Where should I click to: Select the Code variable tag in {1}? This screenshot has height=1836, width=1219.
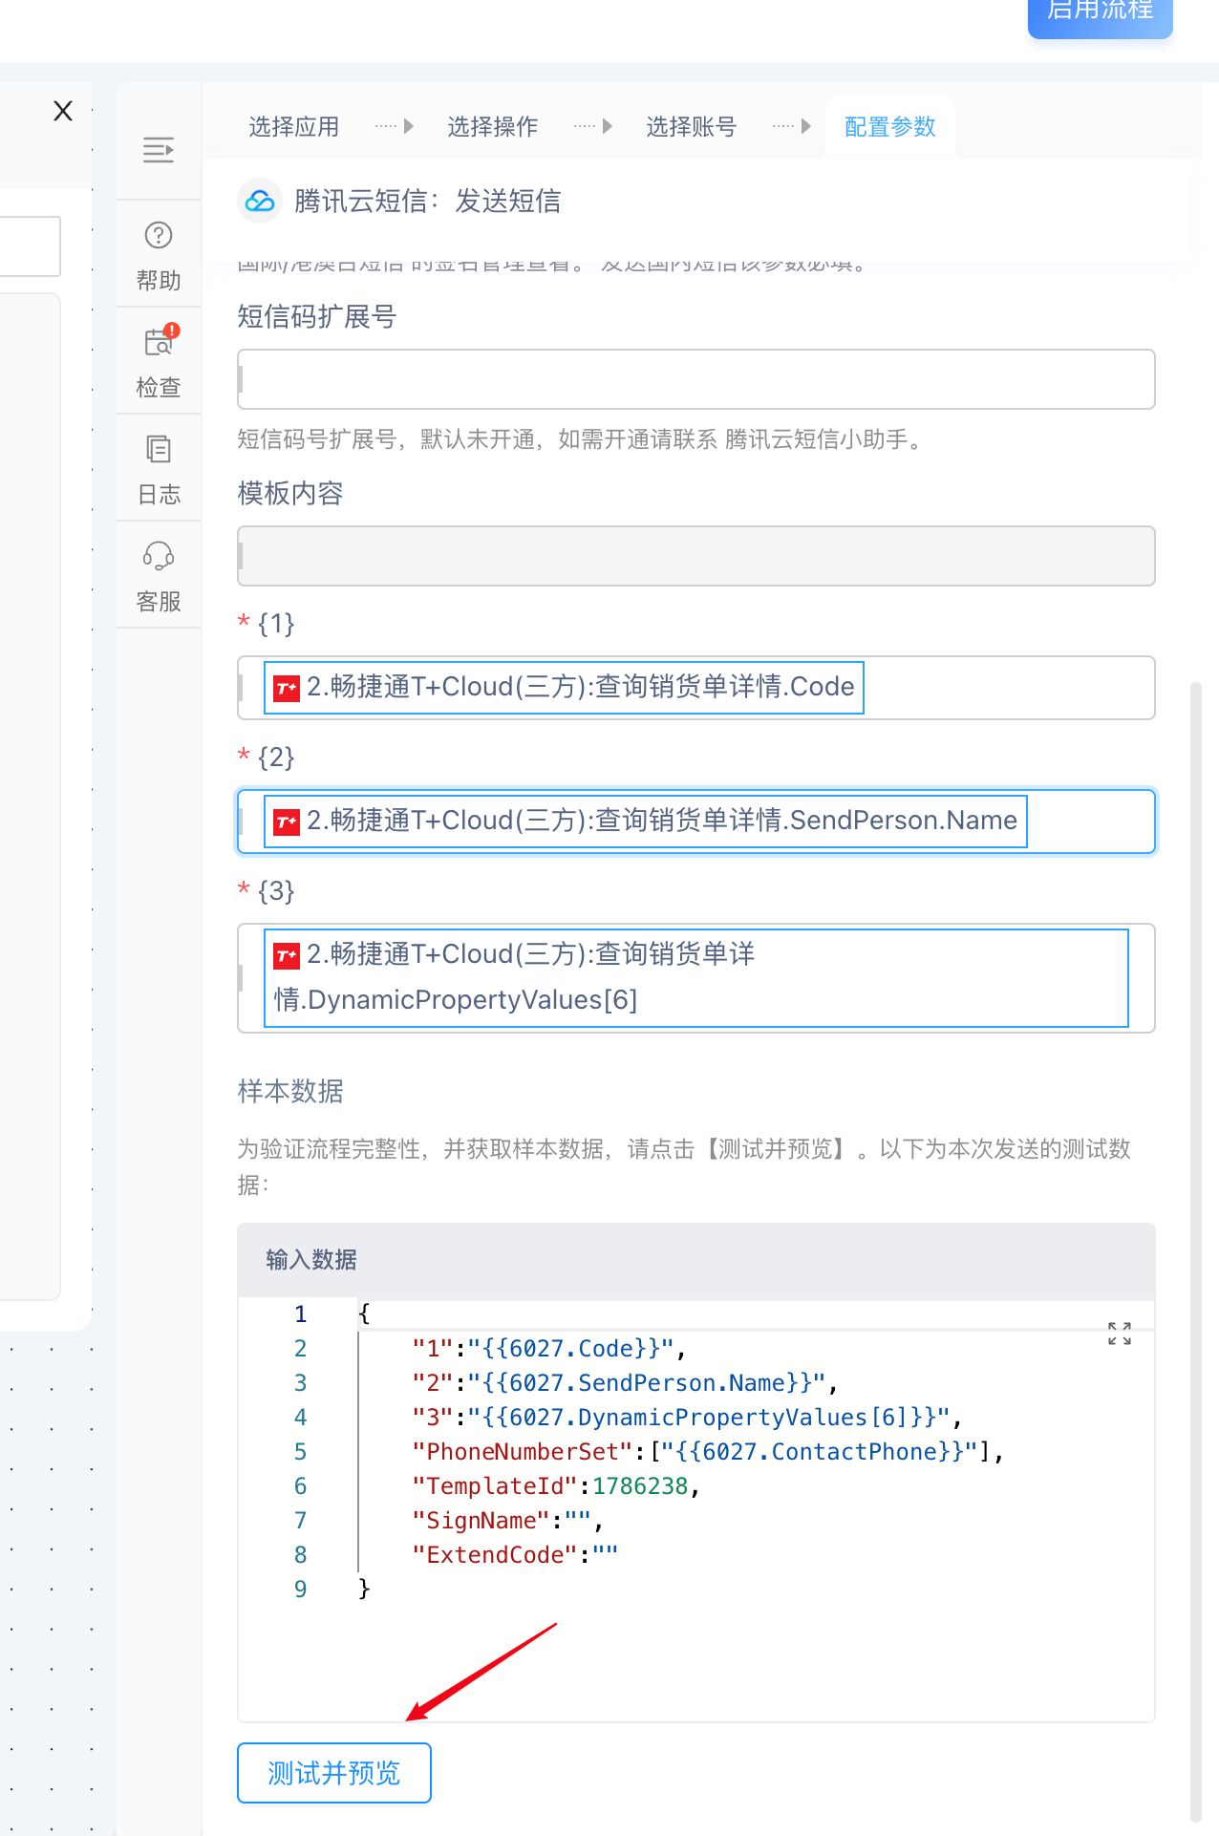[x=564, y=688]
